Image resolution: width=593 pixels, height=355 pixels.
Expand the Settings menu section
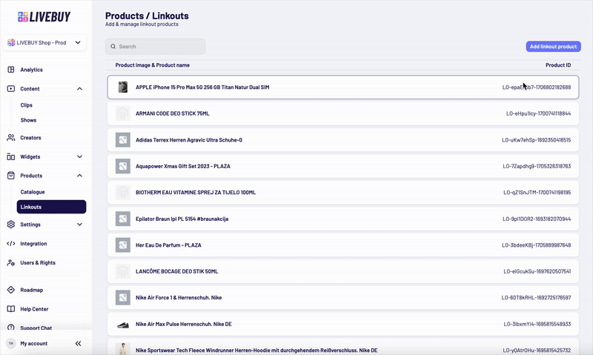pos(79,225)
